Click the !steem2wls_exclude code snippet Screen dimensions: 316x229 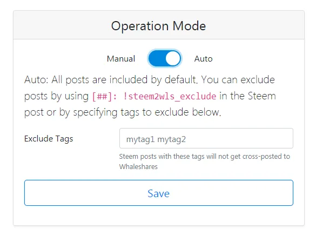tap(170, 96)
